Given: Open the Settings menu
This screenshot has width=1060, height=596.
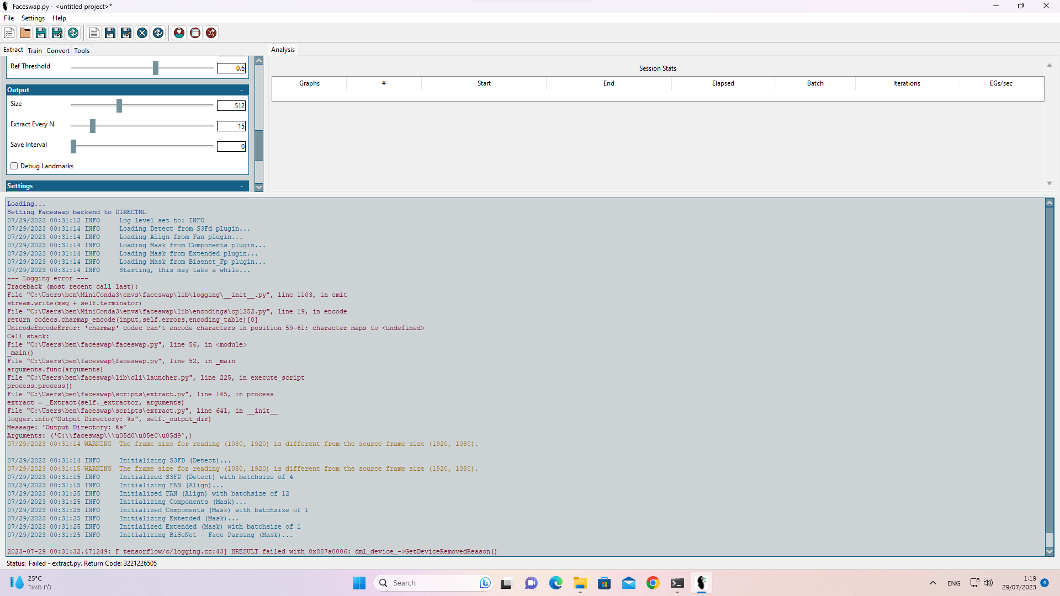Looking at the screenshot, I should 33,18.
